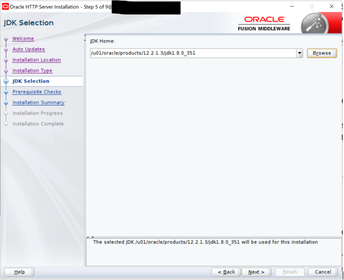Click the Installation Summary step bullet icon
Viewport: 344px width, 280px height.
click(x=6, y=103)
